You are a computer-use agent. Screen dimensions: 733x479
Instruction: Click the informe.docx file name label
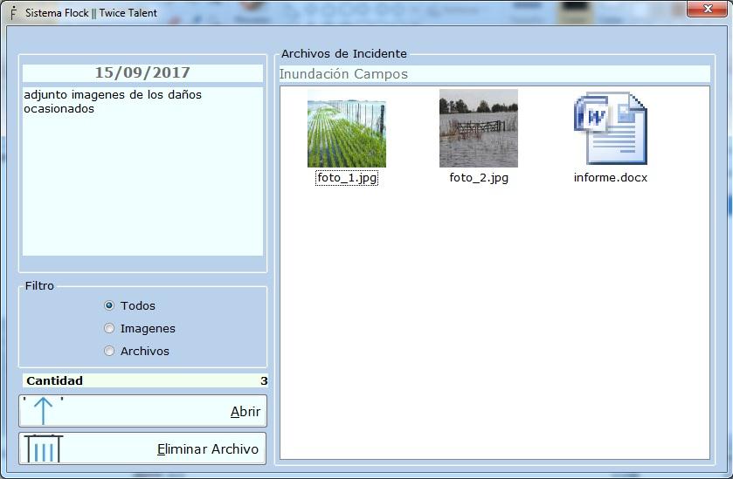pos(611,177)
